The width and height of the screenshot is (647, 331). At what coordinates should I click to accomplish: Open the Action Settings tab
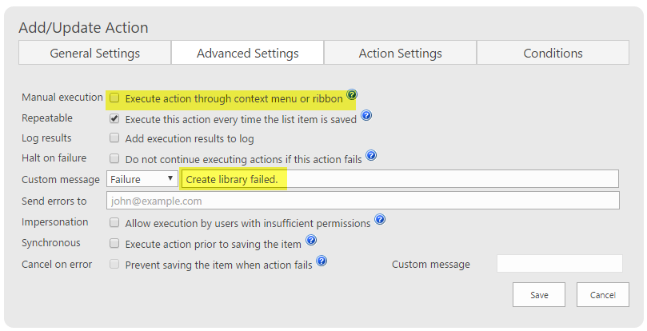pos(400,53)
